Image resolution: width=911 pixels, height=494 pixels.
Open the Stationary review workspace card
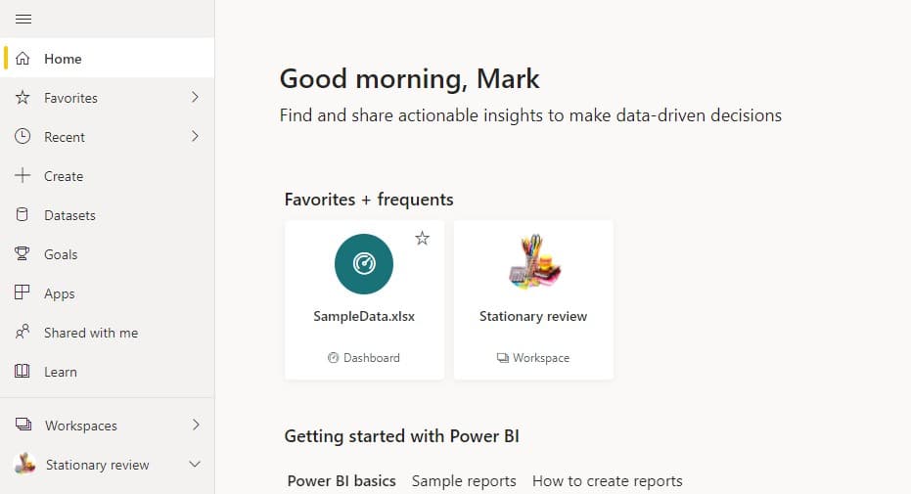(x=533, y=300)
